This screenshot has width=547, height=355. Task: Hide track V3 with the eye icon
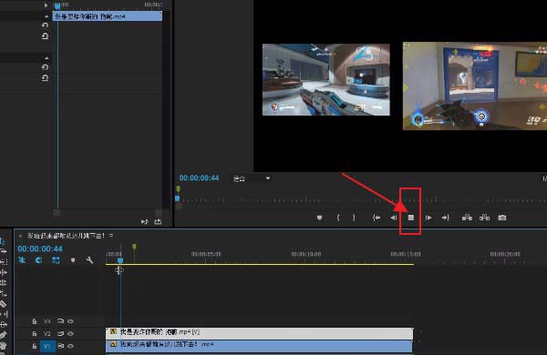click(x=70, y=321)
